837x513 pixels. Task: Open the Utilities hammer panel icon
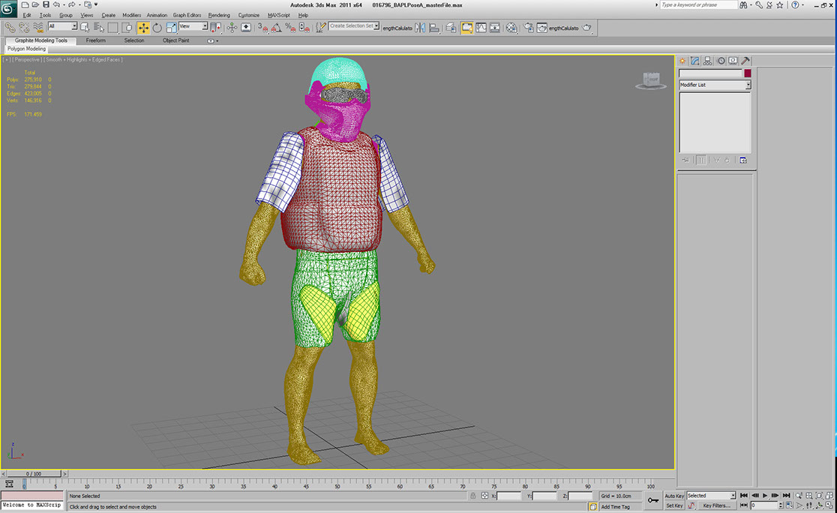click(x=746, y=61)
